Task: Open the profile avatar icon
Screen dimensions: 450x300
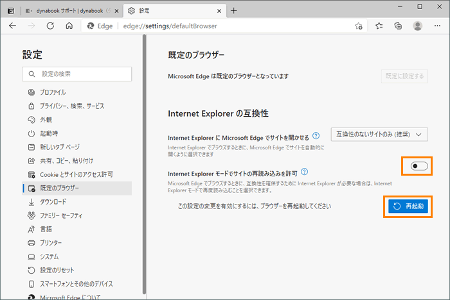Action: coord(418,26)
